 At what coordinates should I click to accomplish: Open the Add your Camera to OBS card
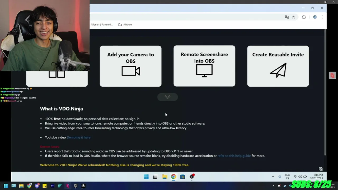130,66
